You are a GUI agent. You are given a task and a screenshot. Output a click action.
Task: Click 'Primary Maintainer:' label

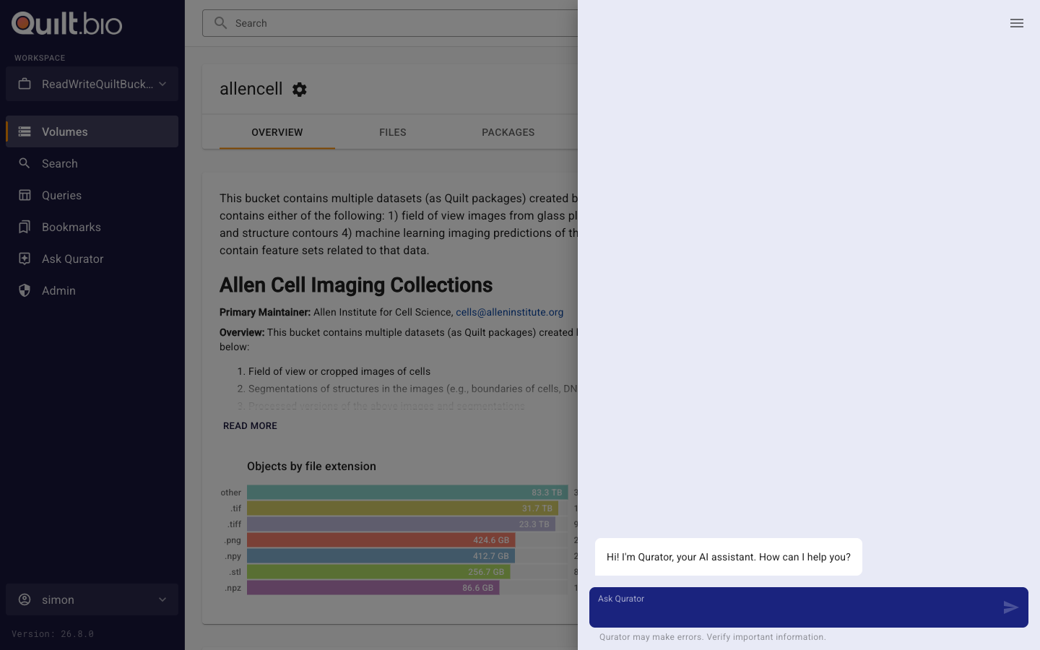click(x=265, y=312)
